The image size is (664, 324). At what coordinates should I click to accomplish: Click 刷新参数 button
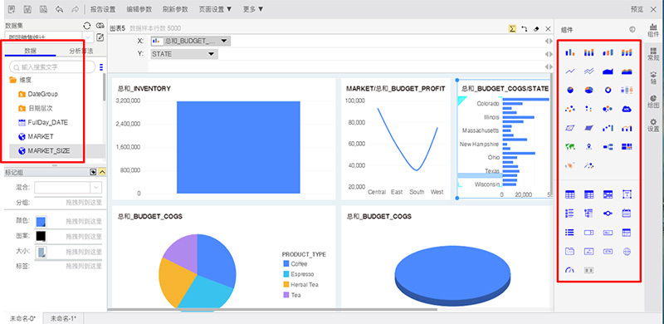tap(175, 9)
